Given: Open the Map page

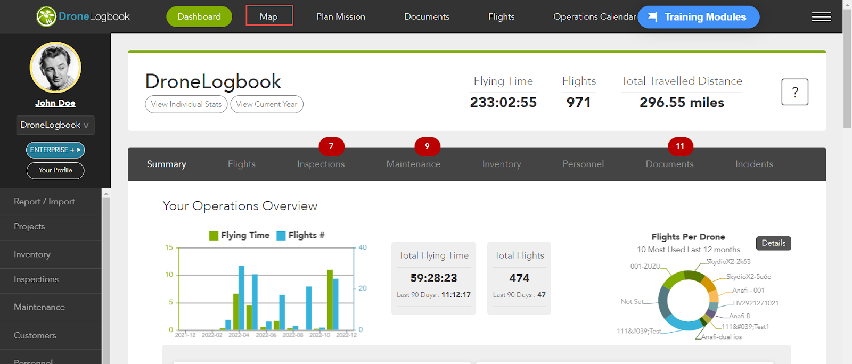Looking at the screenshot, I should (x=269, y=16).
